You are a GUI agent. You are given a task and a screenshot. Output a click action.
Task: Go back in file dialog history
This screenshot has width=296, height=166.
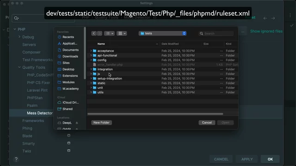[x=94, y=34]
